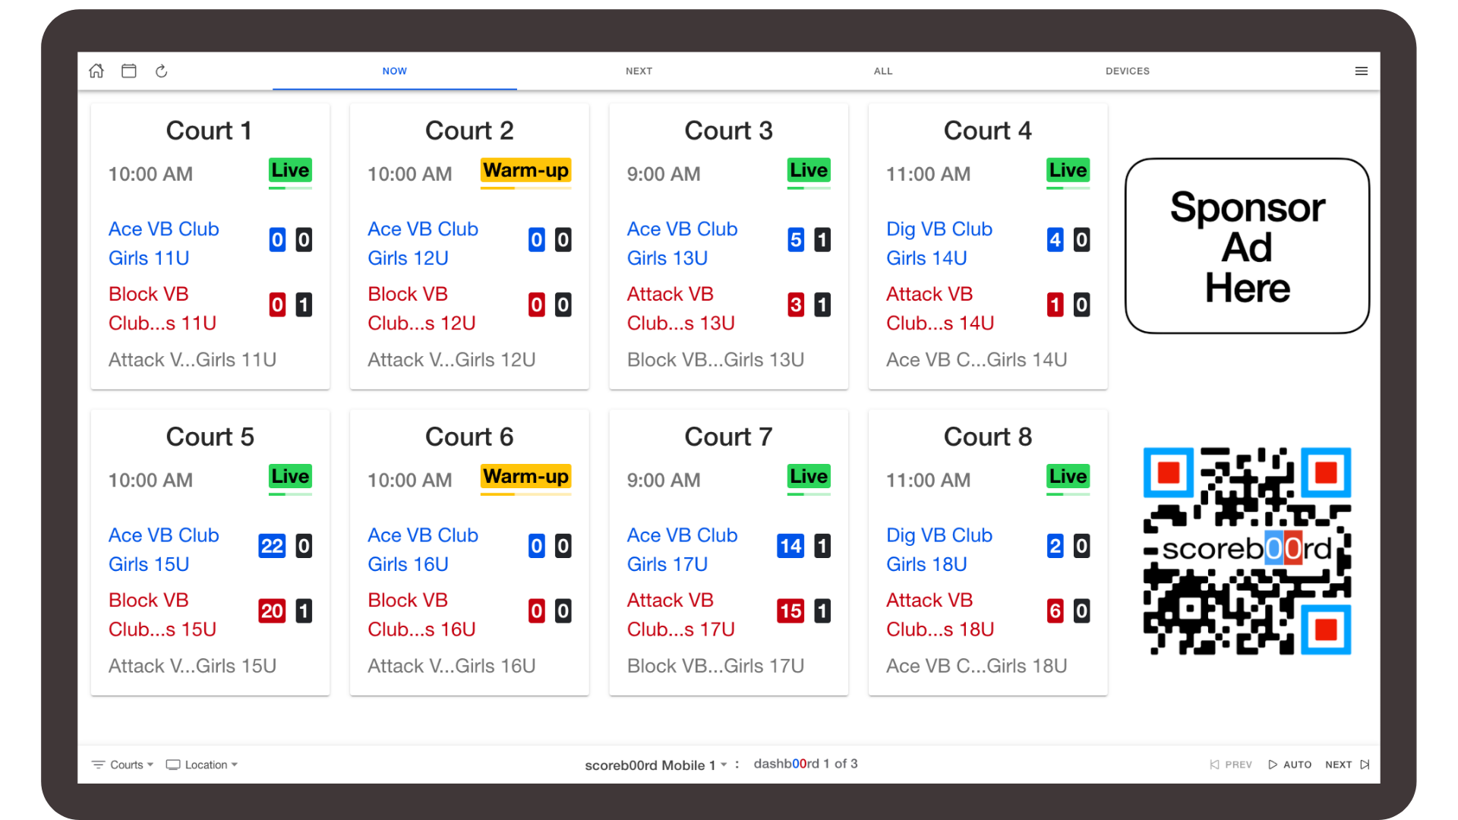Click Court 4 start time 11:00 AM

click(x=928, y=174)
